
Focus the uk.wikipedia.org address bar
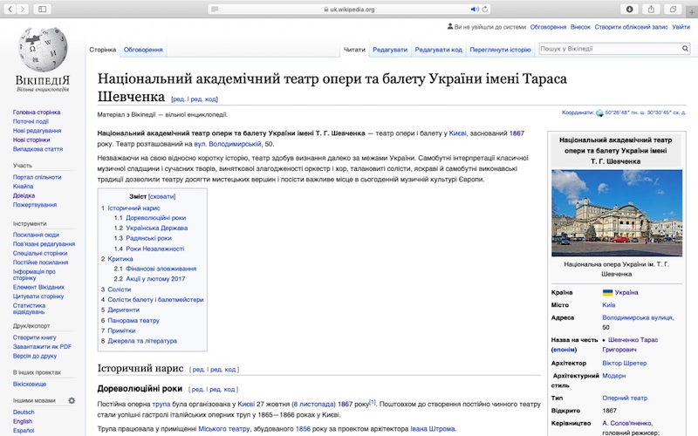tap(349, 9)
